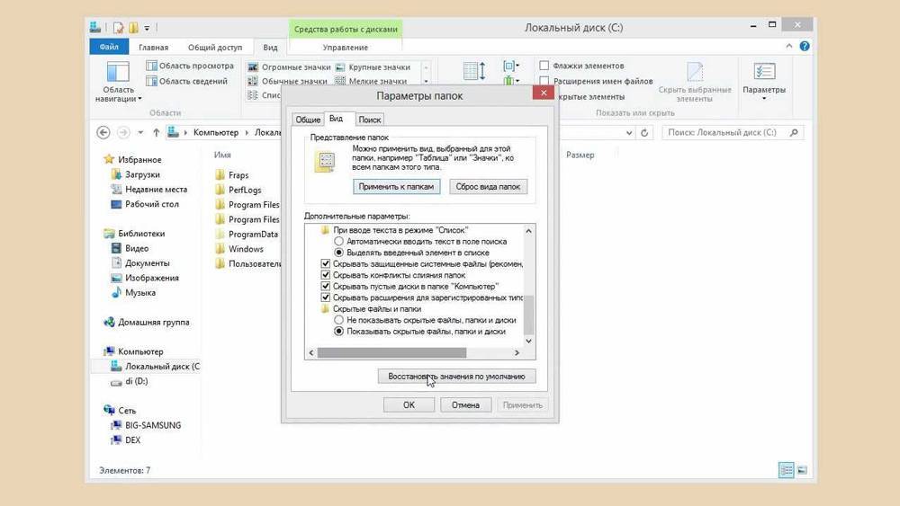This screenshot has width=900, height=506.
Task: Switch to the Поиск tab in dialog
Action: 369,119
